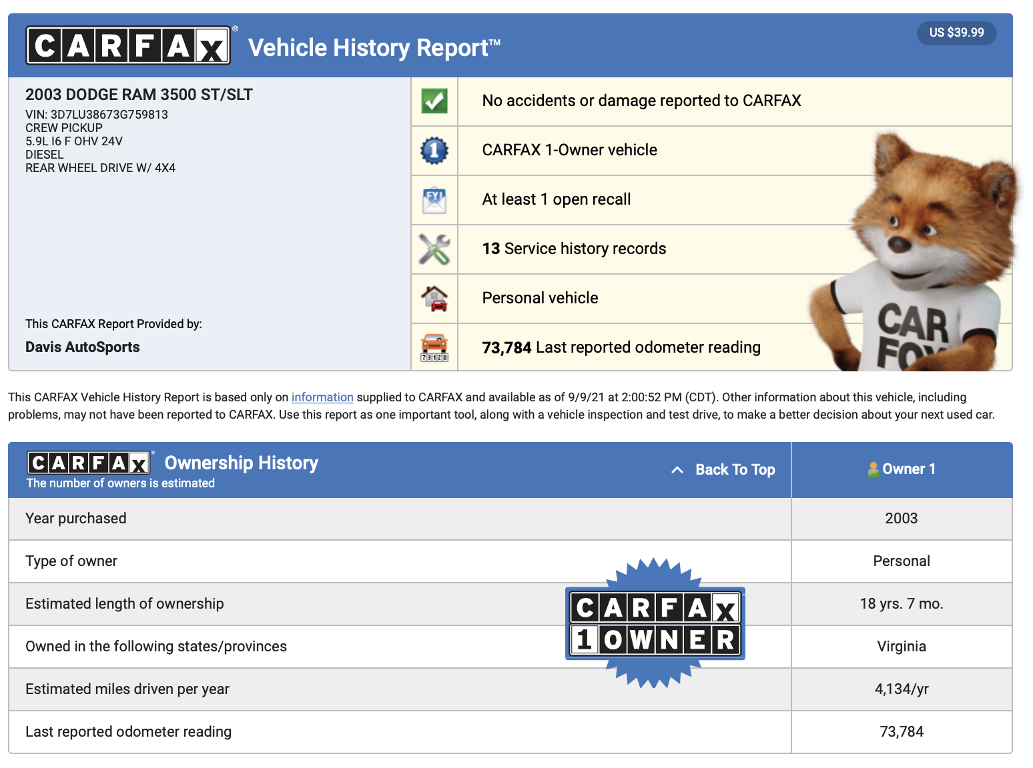Click 'This CARFAX Report Provided by:' text

pos(113,324)
